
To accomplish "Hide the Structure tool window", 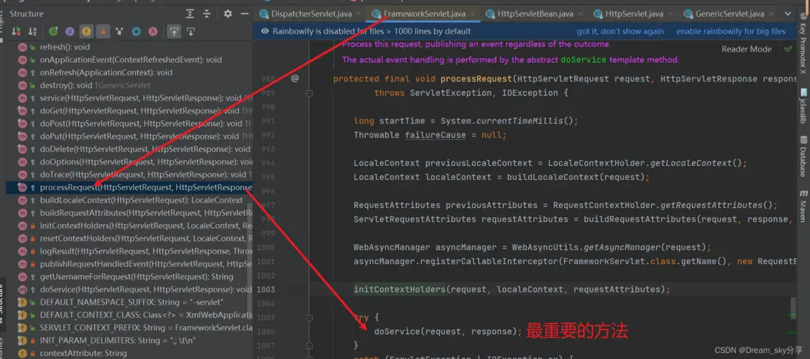I will click(x=244, y=14).
